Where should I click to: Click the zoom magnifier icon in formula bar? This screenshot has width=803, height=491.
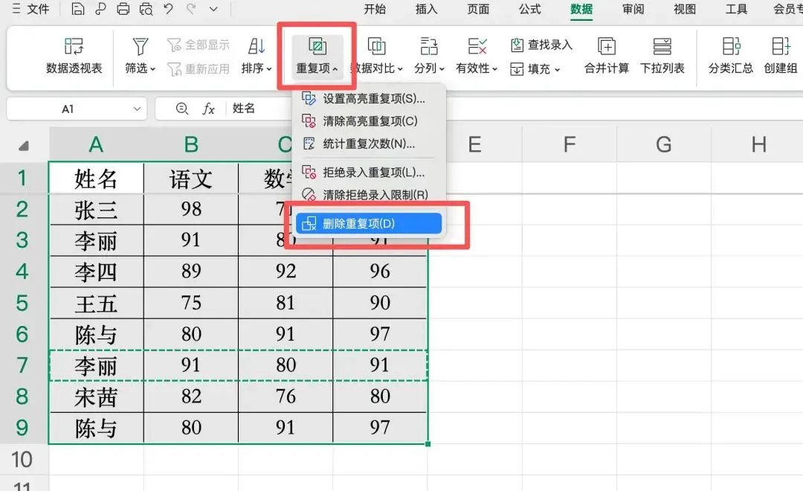coord(182,109)
